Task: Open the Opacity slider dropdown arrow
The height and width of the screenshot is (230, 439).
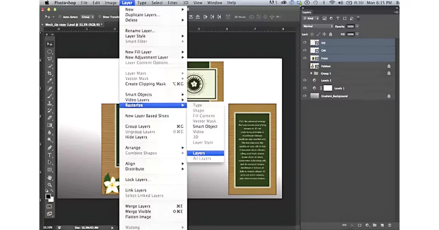Action: pyautogui.click(x=357, y=26)
